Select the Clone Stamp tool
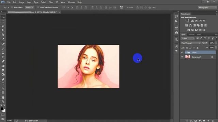The width and height of the screenshot is (218, 122). click(3, 53)
